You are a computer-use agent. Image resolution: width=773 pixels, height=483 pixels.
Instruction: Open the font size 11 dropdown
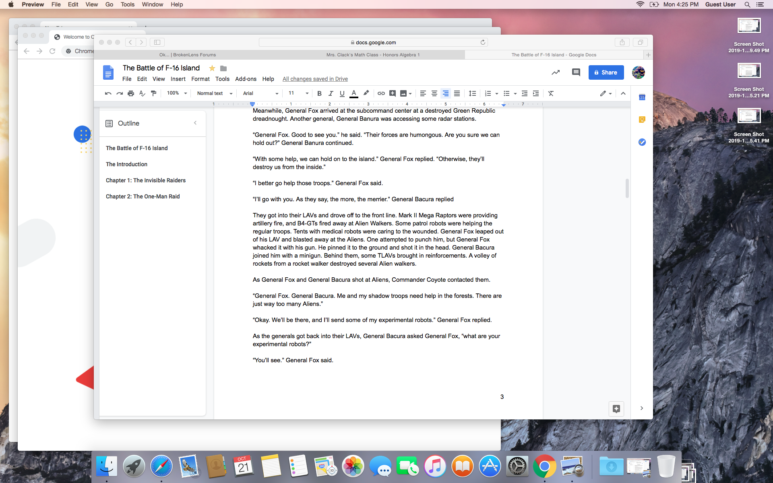click(x=298, y=93)
